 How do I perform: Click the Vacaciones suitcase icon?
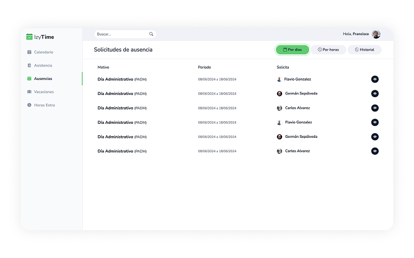(x=29, y=92)
